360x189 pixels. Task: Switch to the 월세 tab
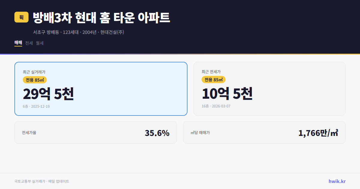[40, 43]
